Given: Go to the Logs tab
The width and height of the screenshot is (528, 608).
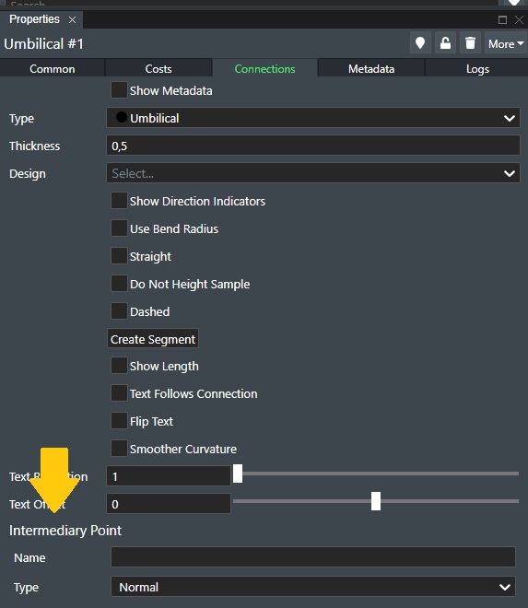Looking at the screenshot, I should (477, 69).
